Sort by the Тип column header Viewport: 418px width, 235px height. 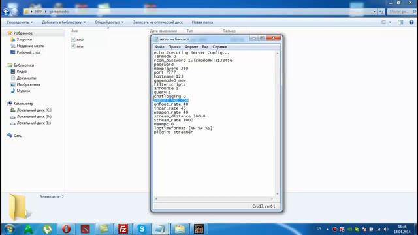click(190, 31)
